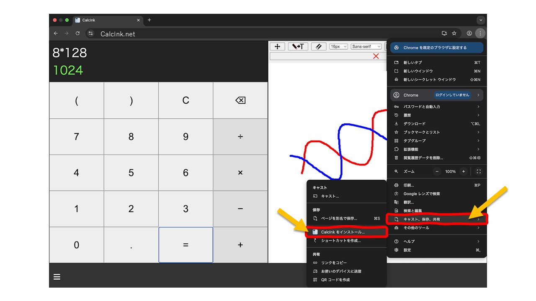Click the browser forward arrow

coord(67,33)
